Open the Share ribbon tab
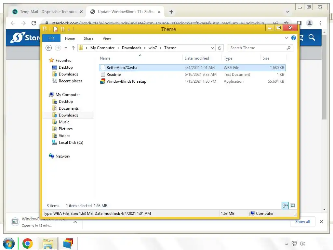Screen dimensions: 333x250 tap(88, 38)
